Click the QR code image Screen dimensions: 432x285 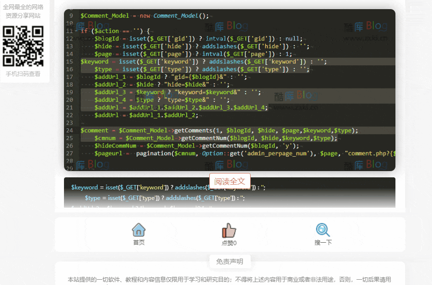(23, 46)
